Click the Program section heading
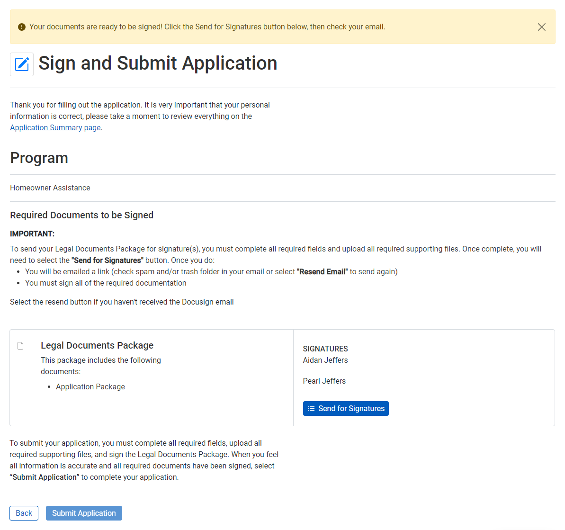The image size is (565, 530). click(x=39, y=158)
